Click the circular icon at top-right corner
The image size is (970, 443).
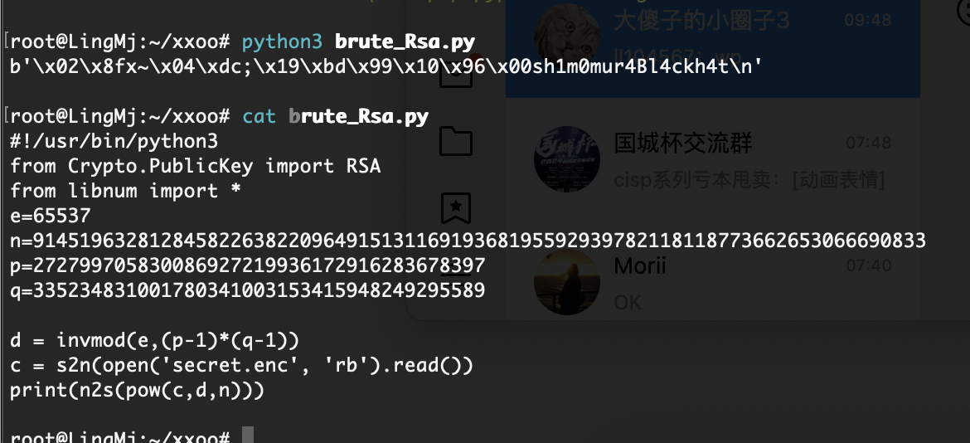(964, 10)
